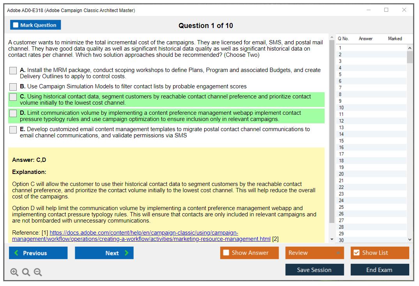
Task: Click End Exam button
Action: point(380,270)
